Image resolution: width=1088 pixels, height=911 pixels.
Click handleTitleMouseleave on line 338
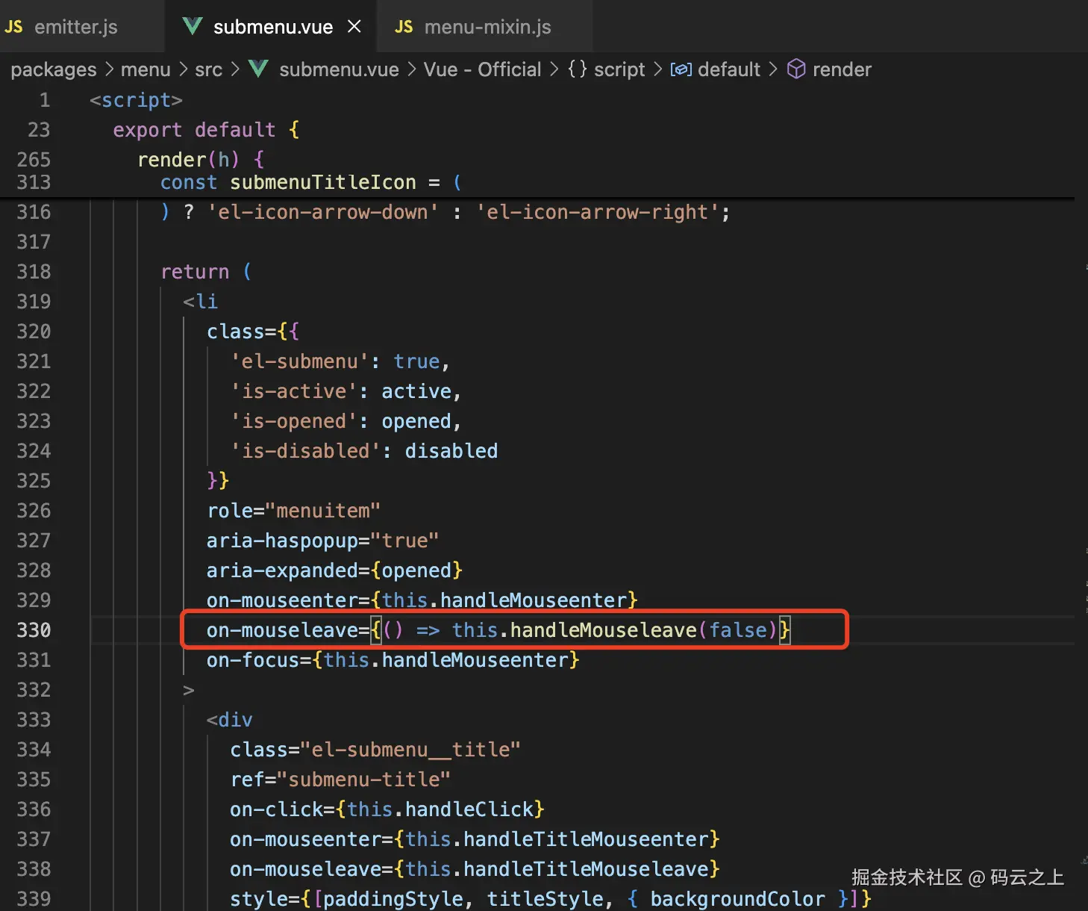coord(586,869)
